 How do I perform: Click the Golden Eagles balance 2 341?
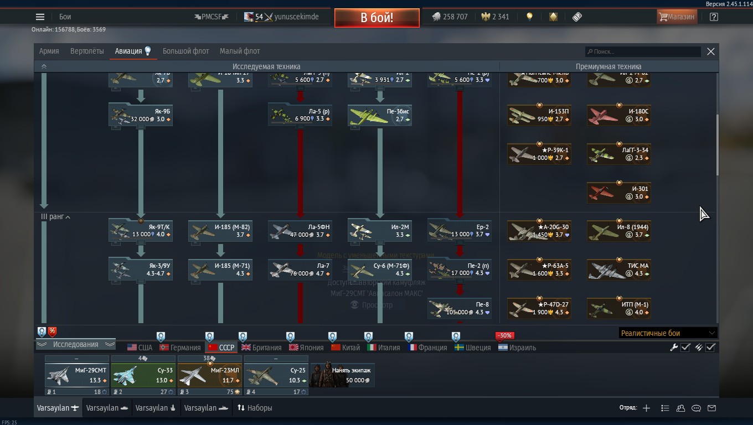click(495, 17)
